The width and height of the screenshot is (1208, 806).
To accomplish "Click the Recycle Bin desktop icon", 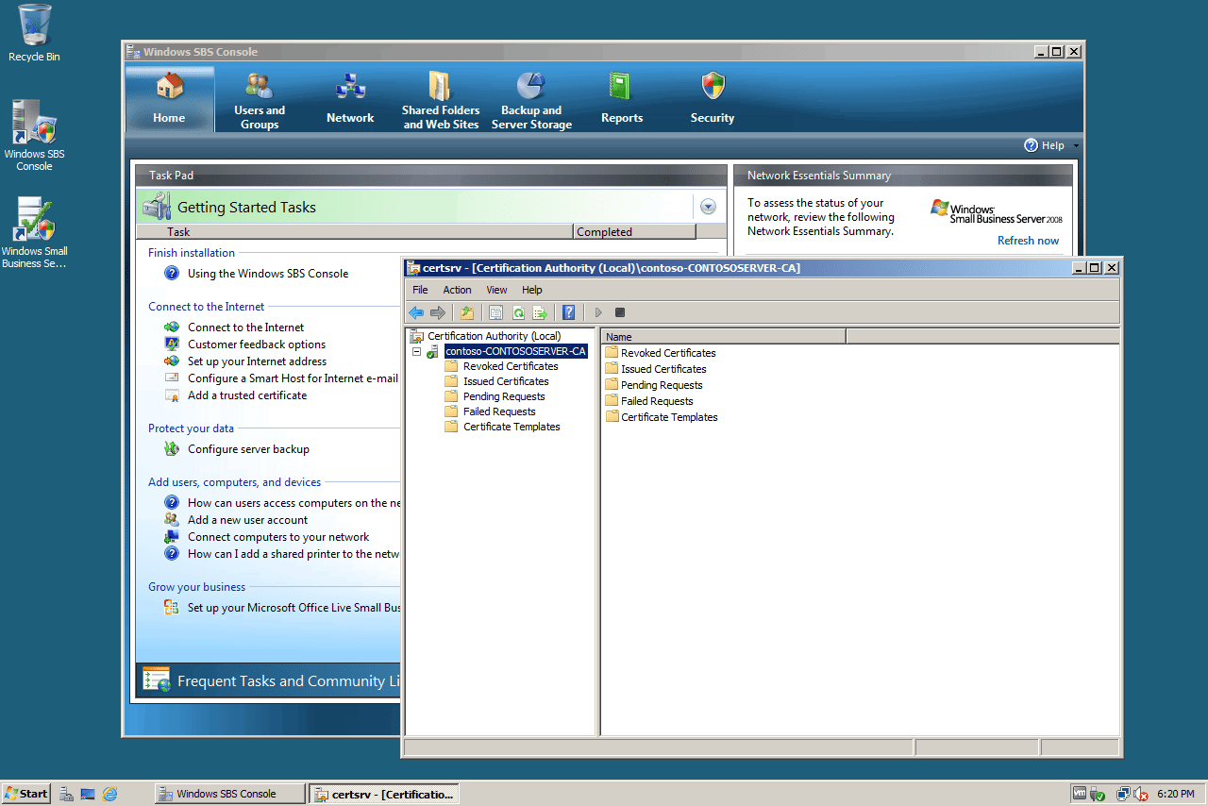I will tap(34, 34).
